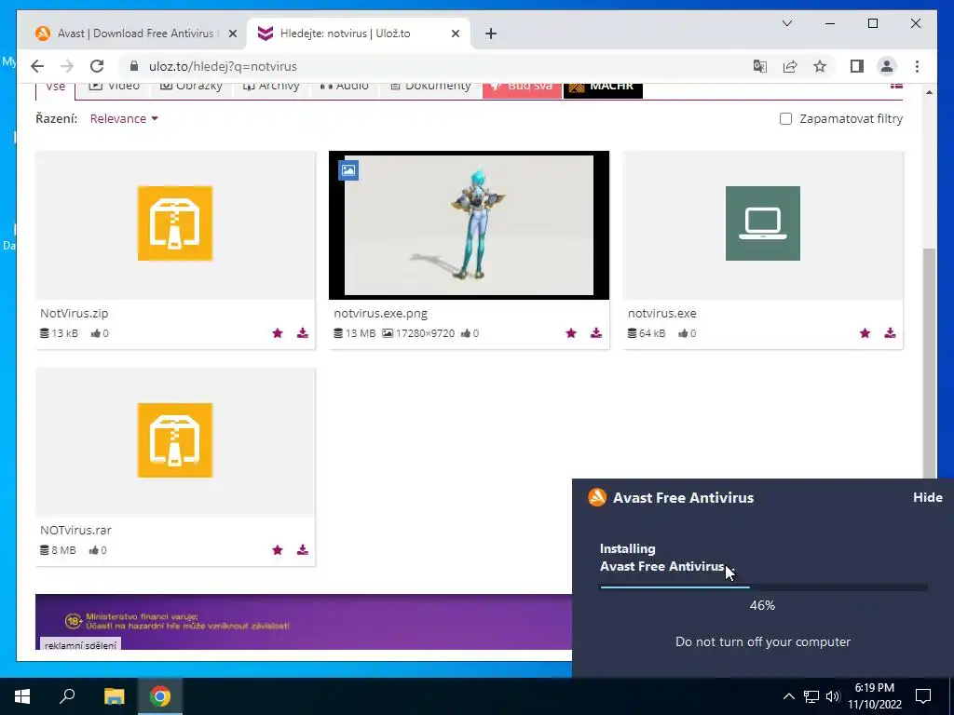This screenshot has width=954, height=715.
Task: Show hidden system tray icons
Action: point(788,696)
